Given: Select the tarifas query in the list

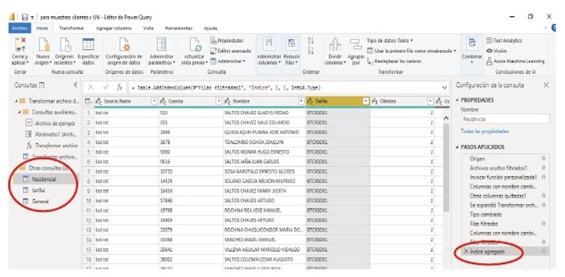Looking at the screenshot, I should [39, 190].
